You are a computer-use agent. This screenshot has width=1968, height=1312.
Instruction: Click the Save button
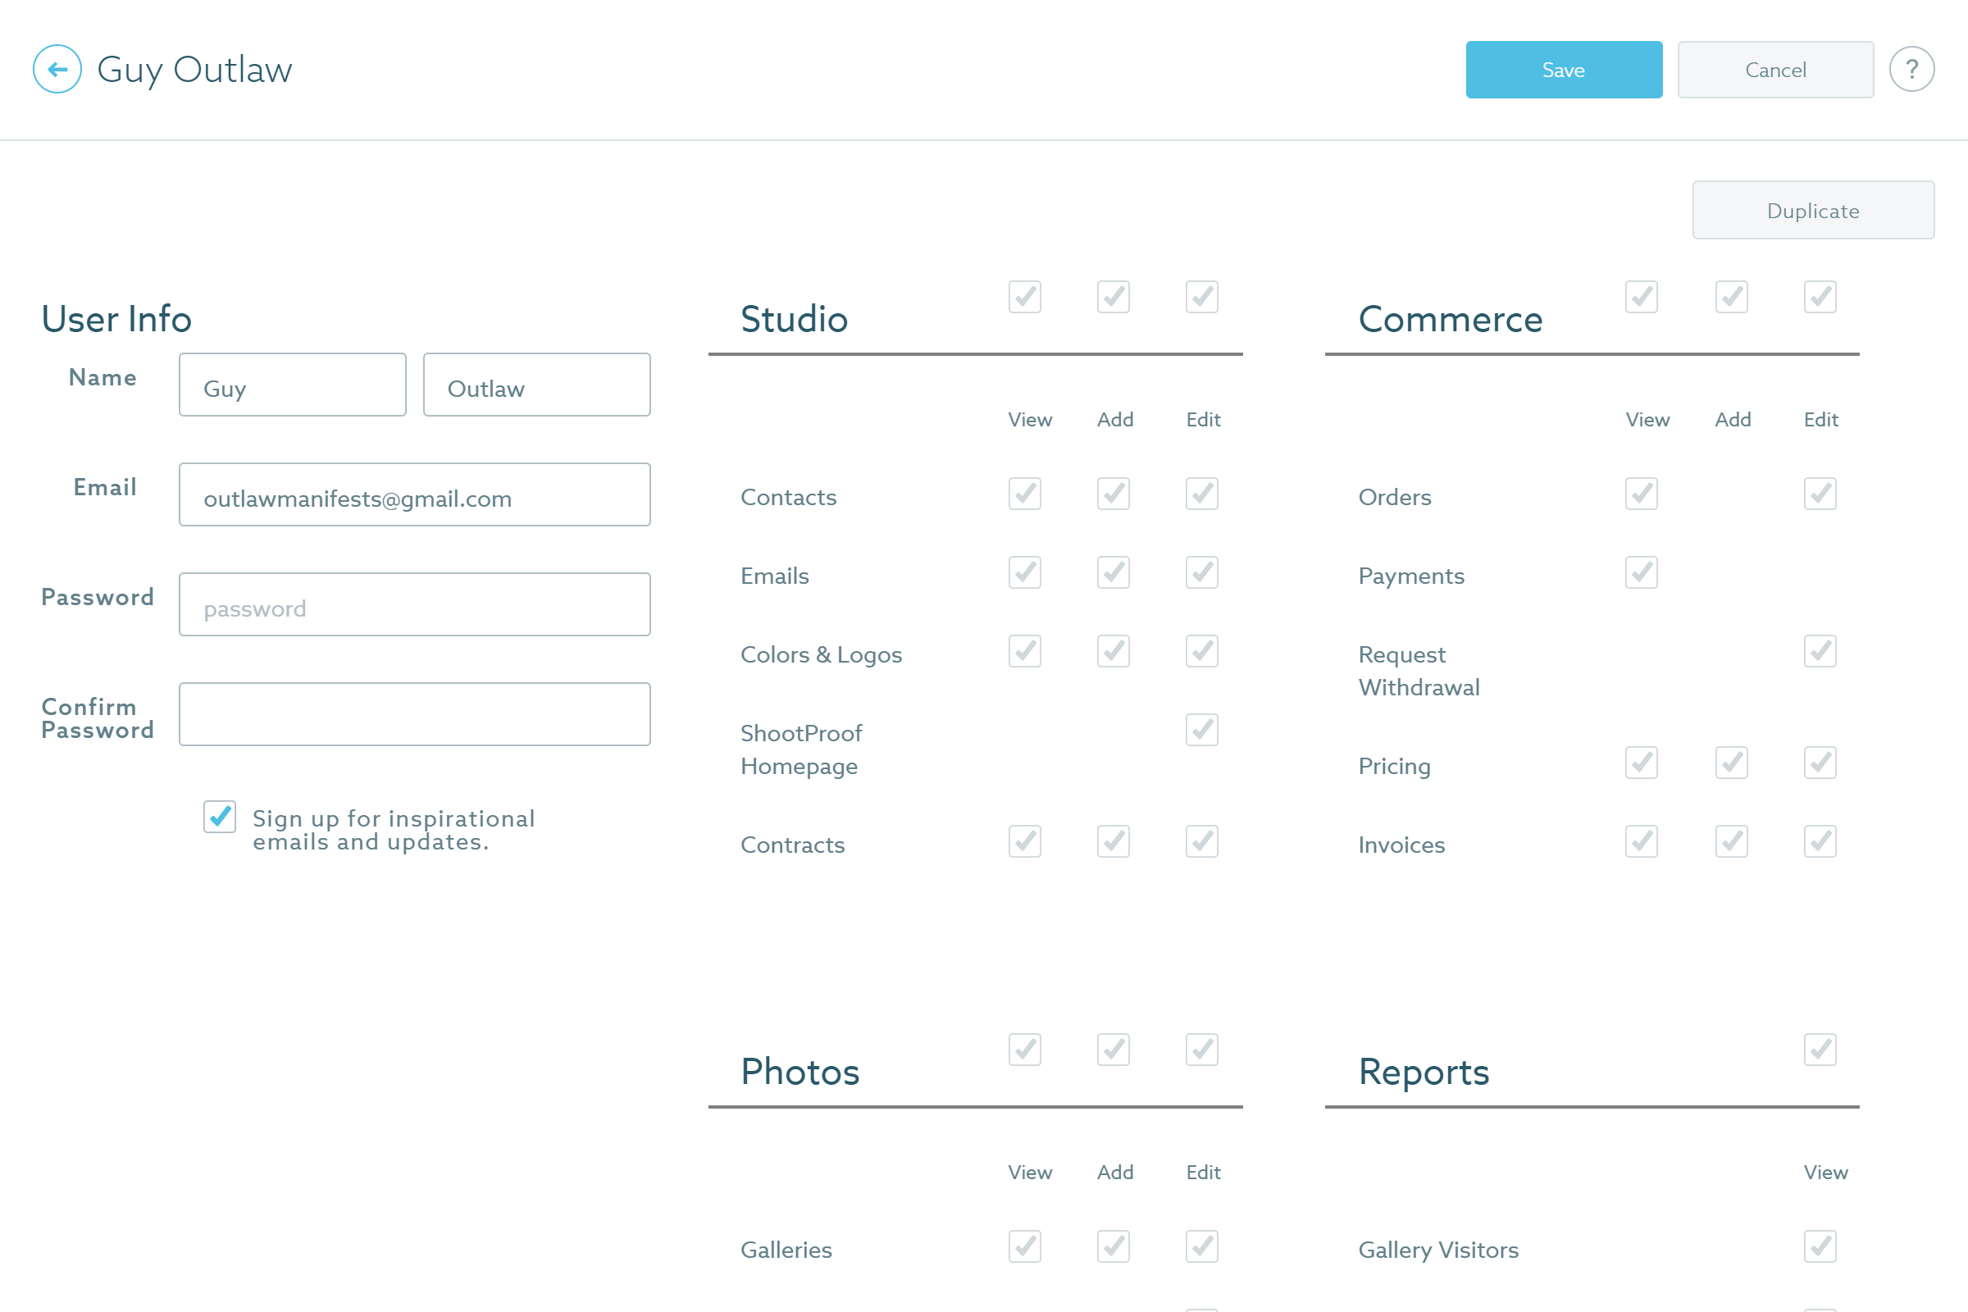(1563, 70)
